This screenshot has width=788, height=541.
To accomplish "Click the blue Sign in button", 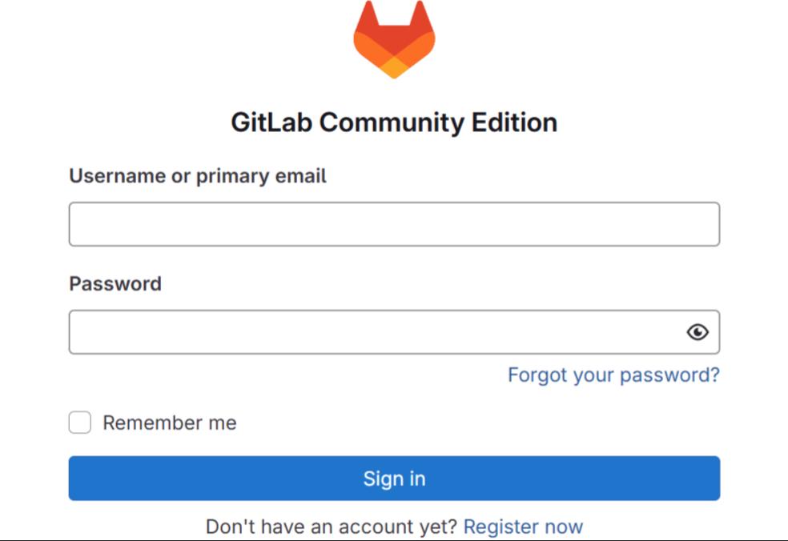I will (394, 479).
